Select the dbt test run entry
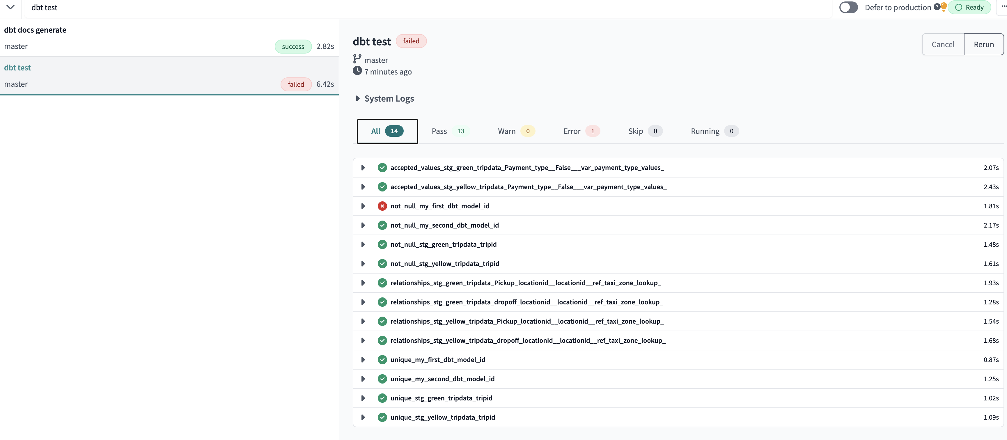Image resolution: width=1007 pixels, height=440 pixels. 169,76
